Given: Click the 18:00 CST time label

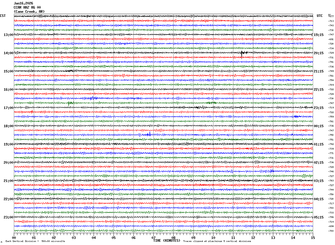Looking at the screenshot, I should (x=8, y=126).
